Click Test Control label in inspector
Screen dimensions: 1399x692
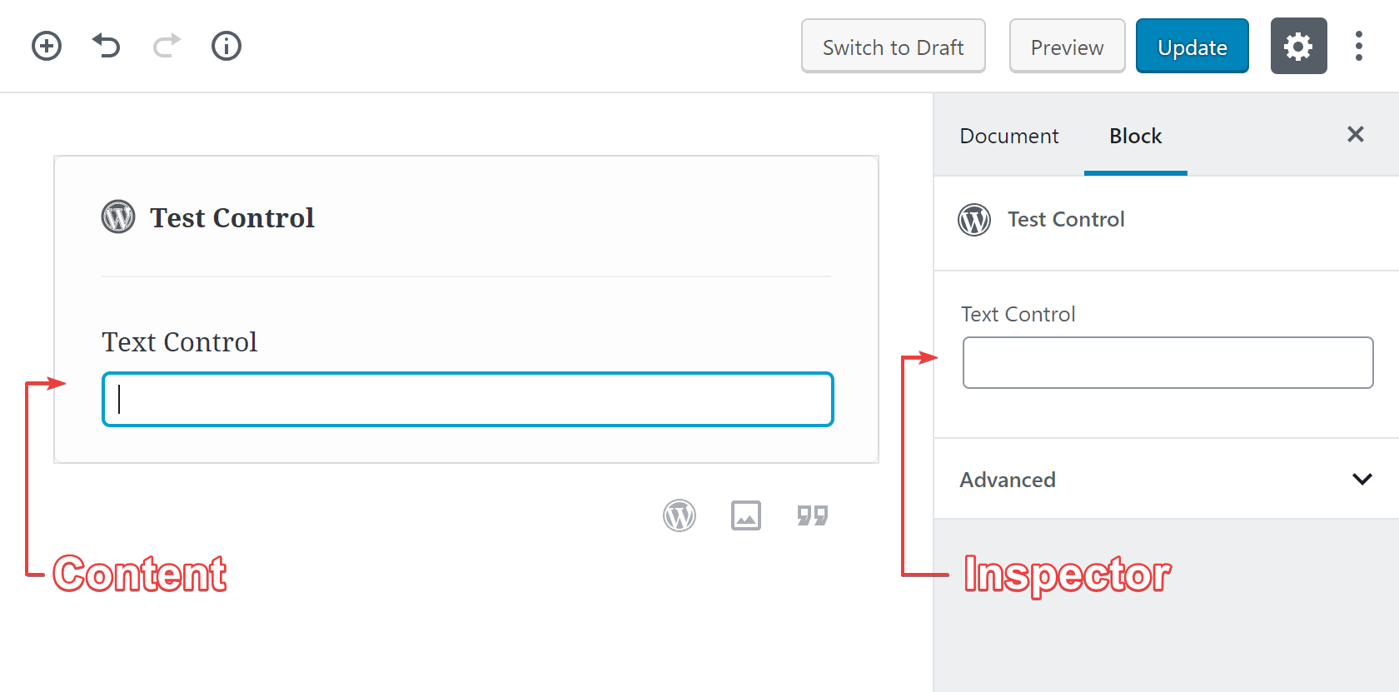pyautogui.click(x=1066, y=219)
